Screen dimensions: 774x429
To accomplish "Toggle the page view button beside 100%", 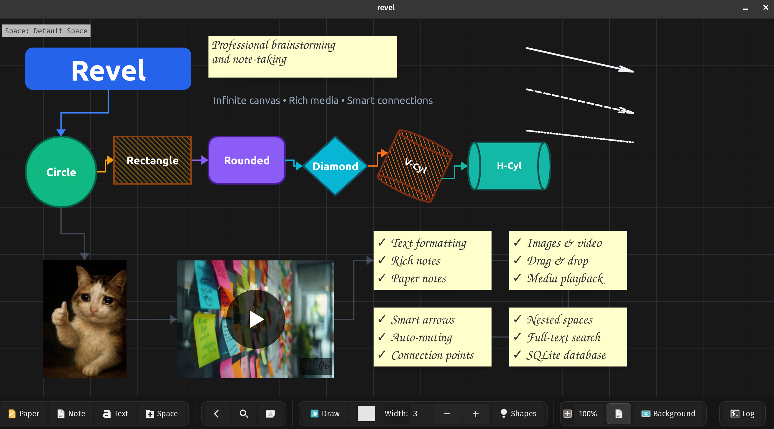I will 618,414.
